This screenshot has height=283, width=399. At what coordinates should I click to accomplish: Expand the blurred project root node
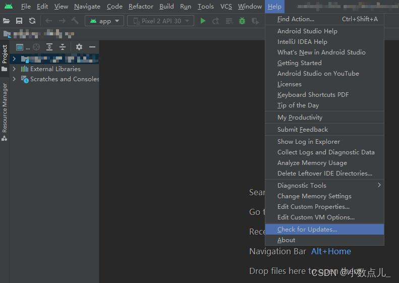(x=14, y=59)
